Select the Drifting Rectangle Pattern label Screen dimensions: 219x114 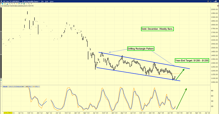pos(141,49)
